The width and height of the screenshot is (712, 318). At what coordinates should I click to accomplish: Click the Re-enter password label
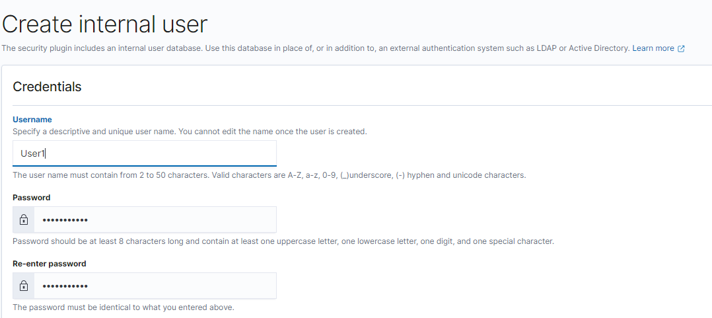(x=50, y=264)
